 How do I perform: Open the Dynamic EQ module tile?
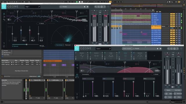96,56
